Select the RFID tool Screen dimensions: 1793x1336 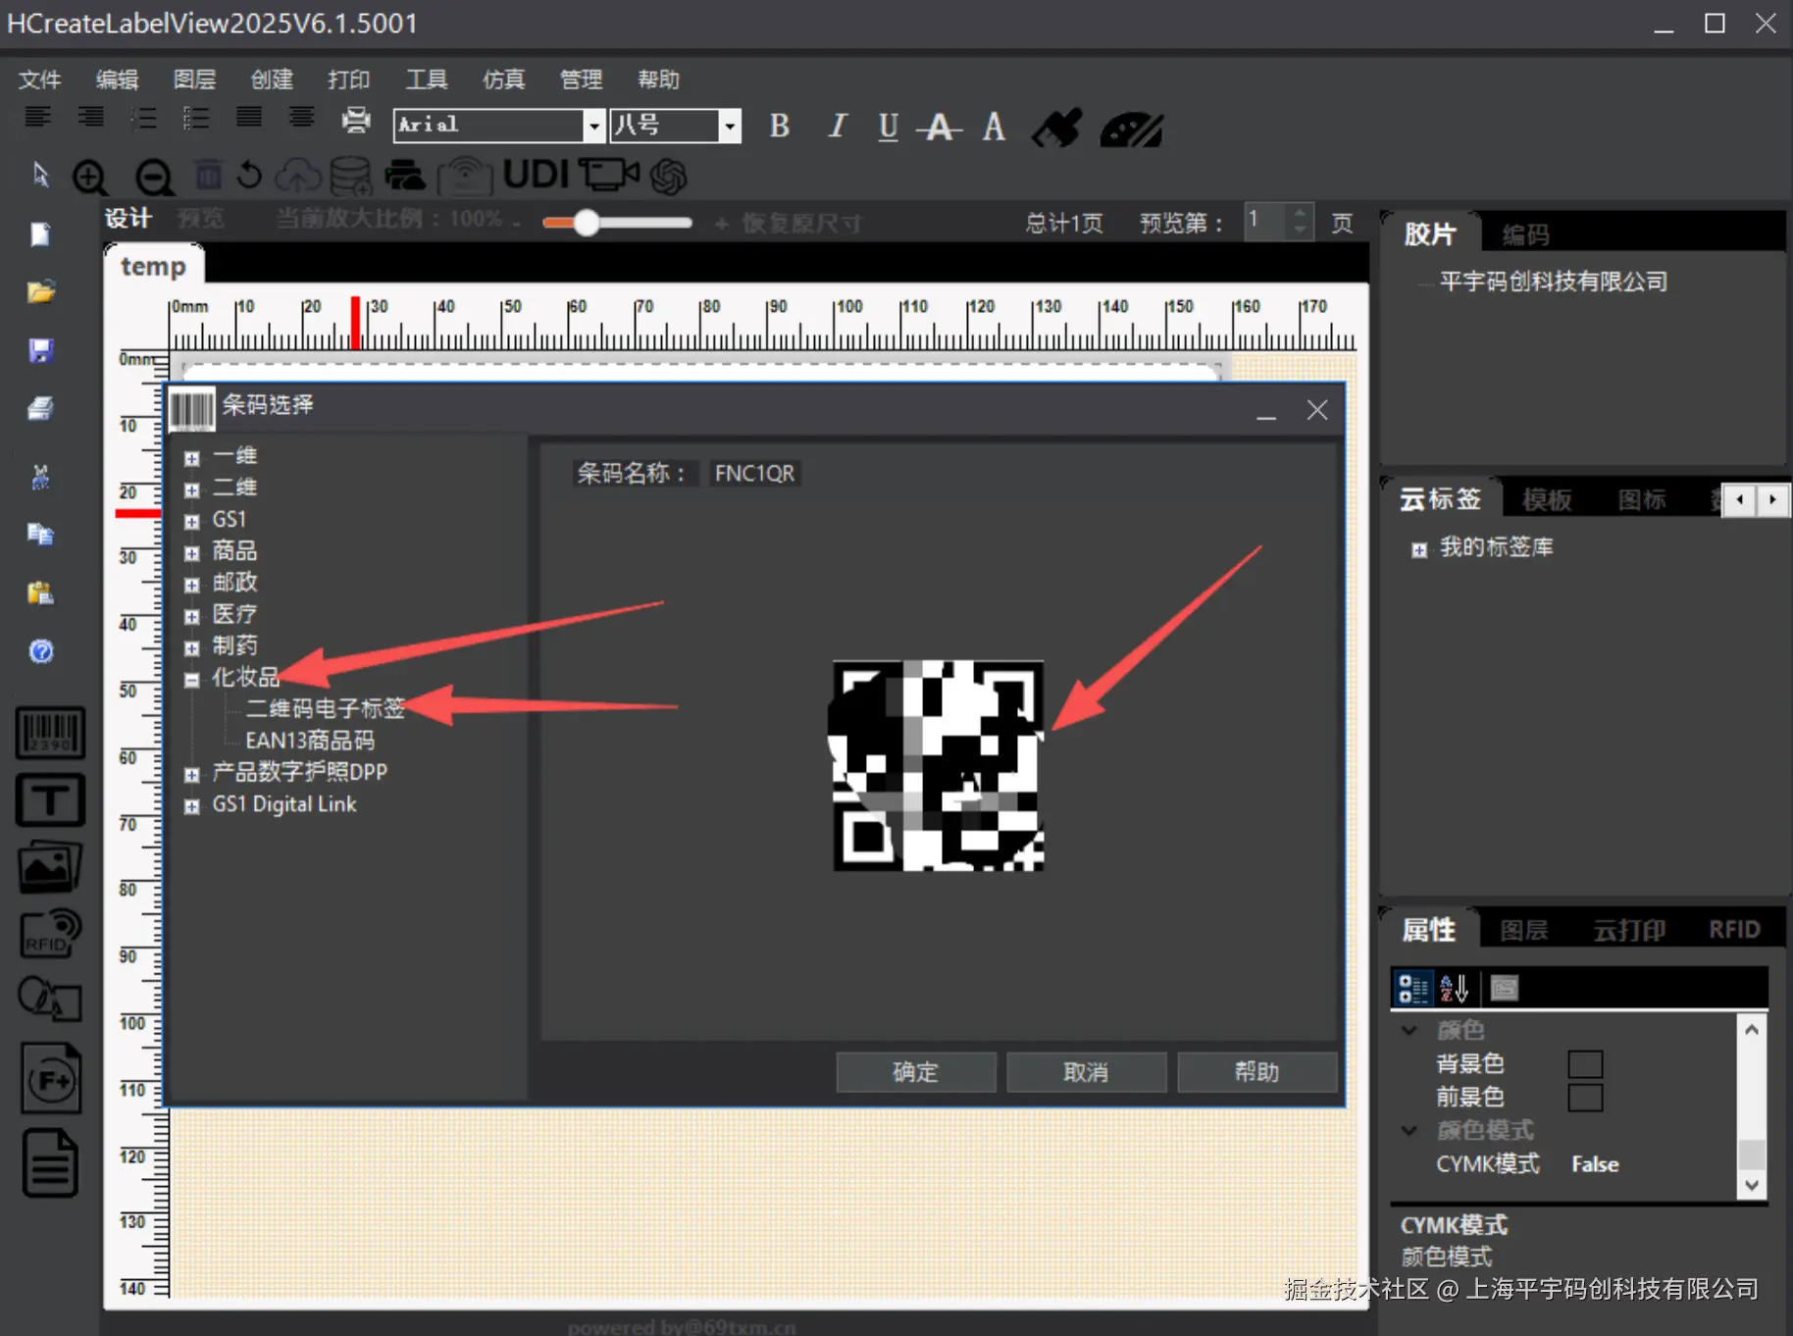(x=50, y=934)
